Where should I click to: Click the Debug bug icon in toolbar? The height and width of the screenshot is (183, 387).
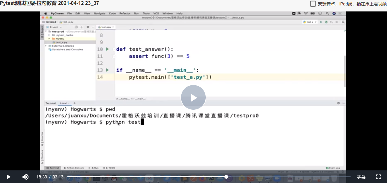point(326,22)
